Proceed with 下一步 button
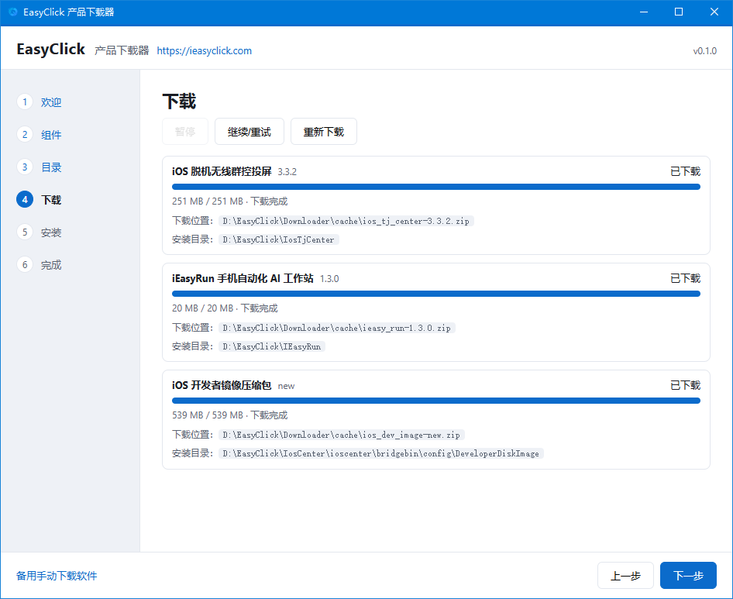The image size is (733, 599). 688,576
